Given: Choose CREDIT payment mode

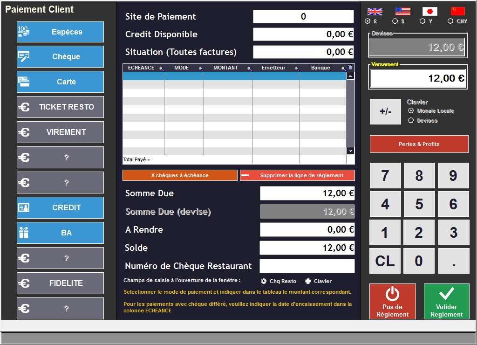Looking at the screenshot, I should pos(60,208).
